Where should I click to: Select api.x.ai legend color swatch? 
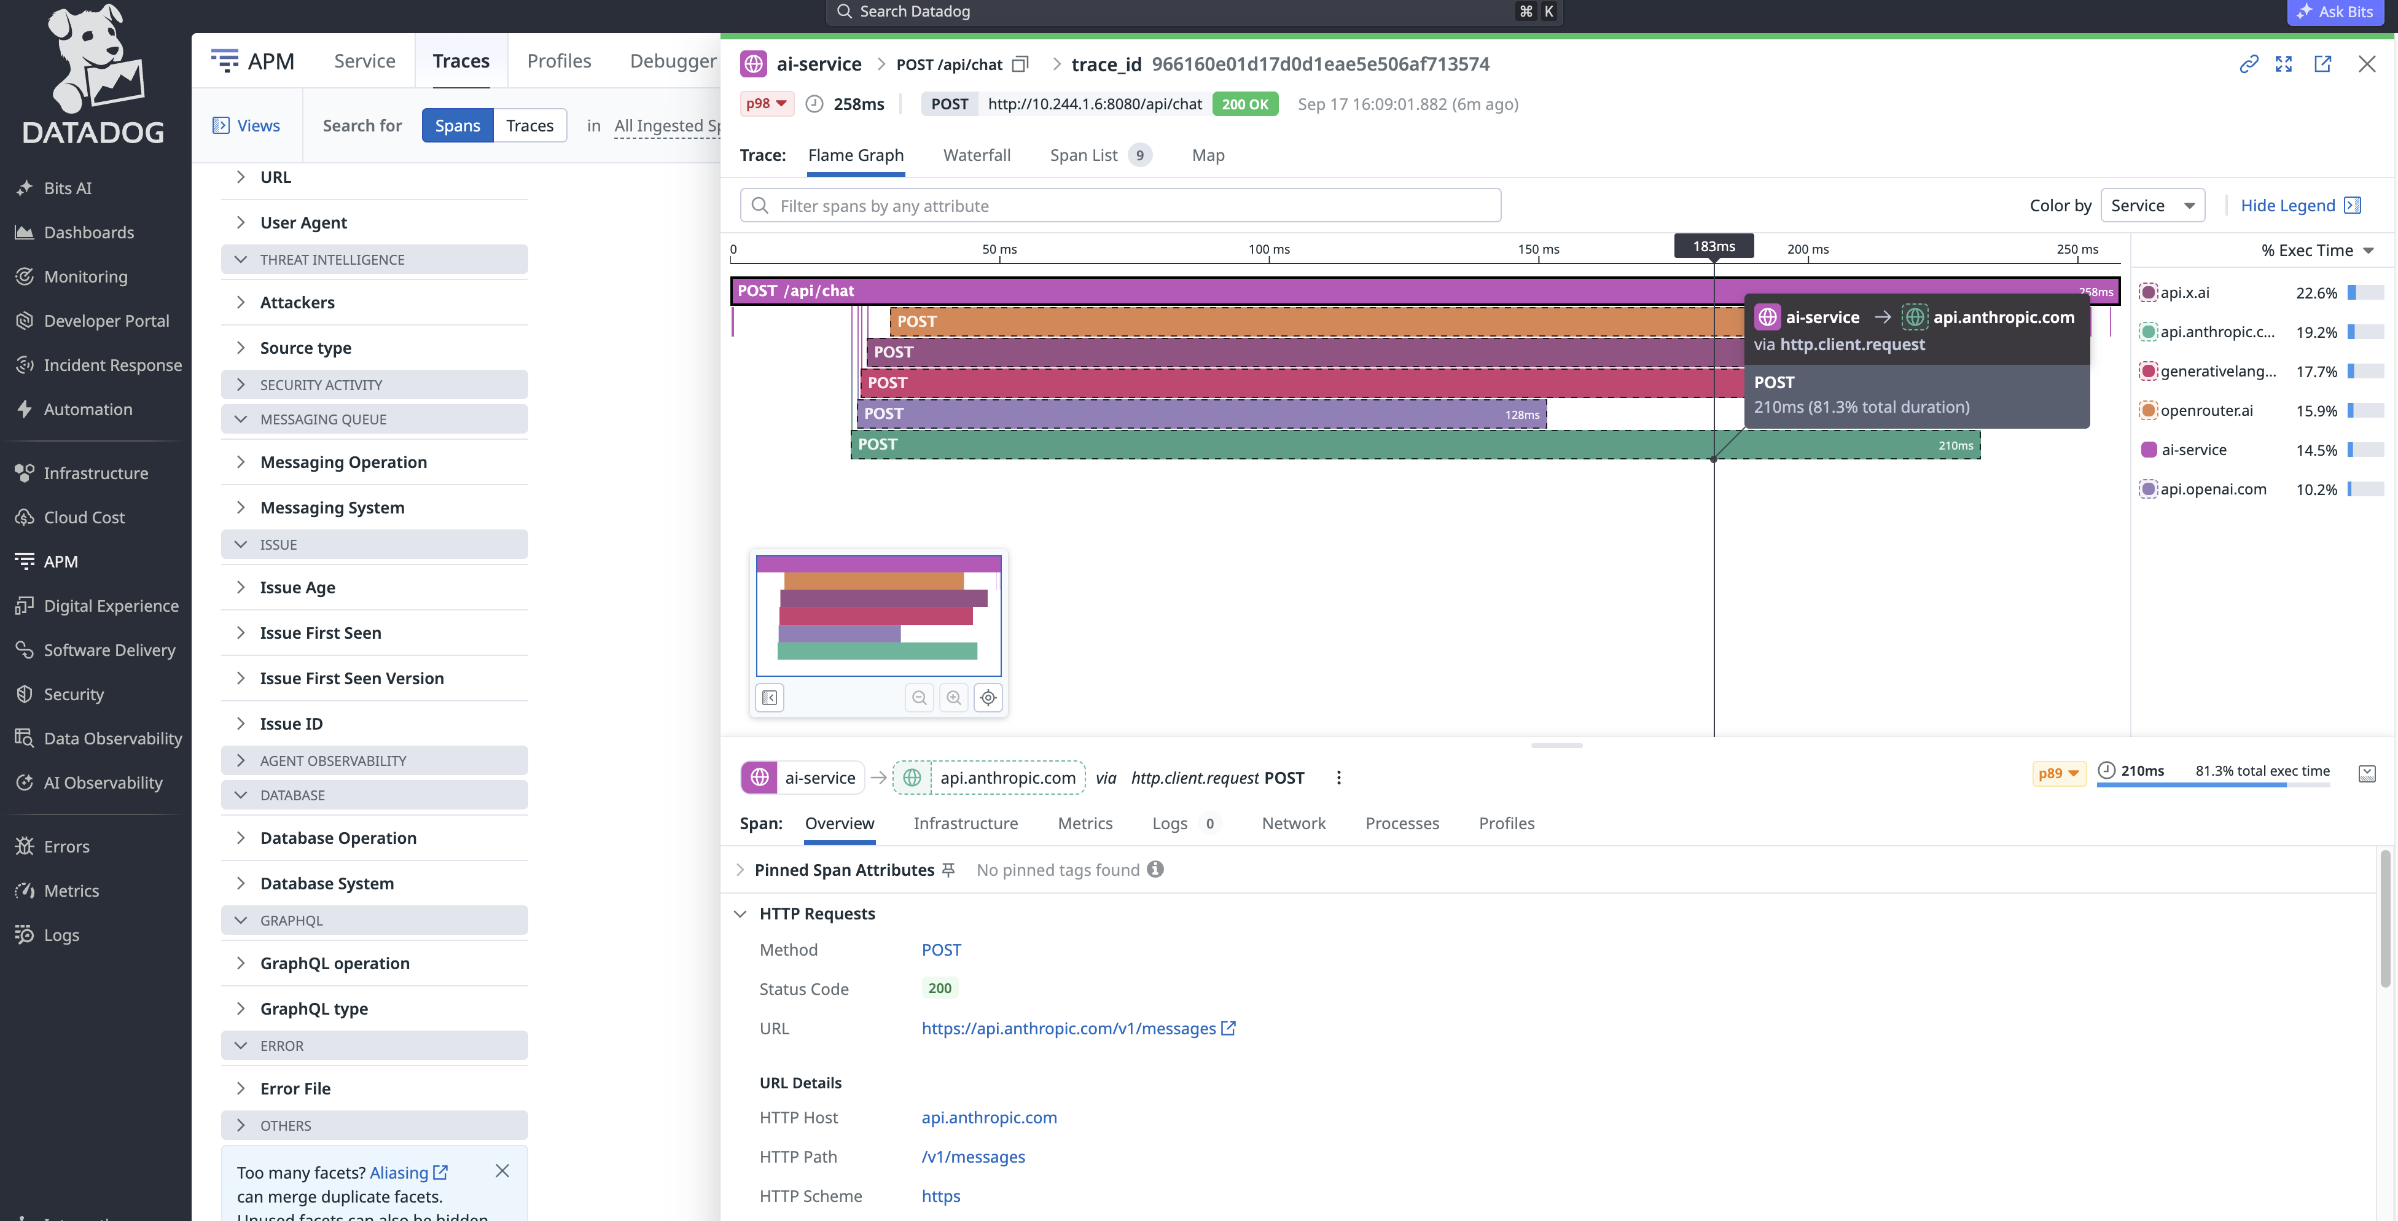pos(2147,292)
